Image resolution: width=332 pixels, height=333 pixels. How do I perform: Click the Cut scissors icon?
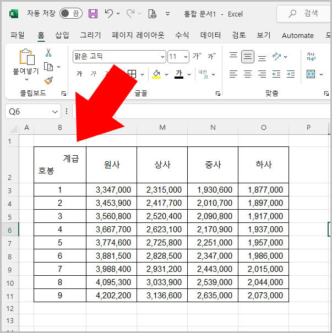pyautogui.click(x=48, y=52)
